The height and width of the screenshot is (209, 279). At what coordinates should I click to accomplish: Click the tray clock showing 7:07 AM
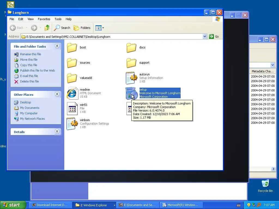269,205
